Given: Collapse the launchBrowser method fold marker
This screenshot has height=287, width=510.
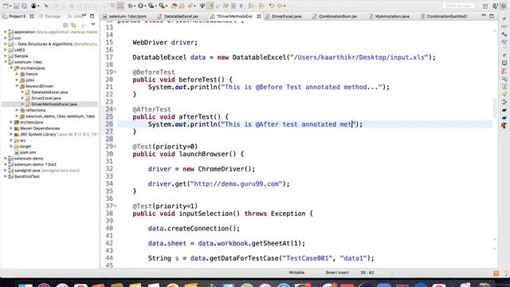Looking at the screenshot, I should pyautogui.click(x=116, y=147).
